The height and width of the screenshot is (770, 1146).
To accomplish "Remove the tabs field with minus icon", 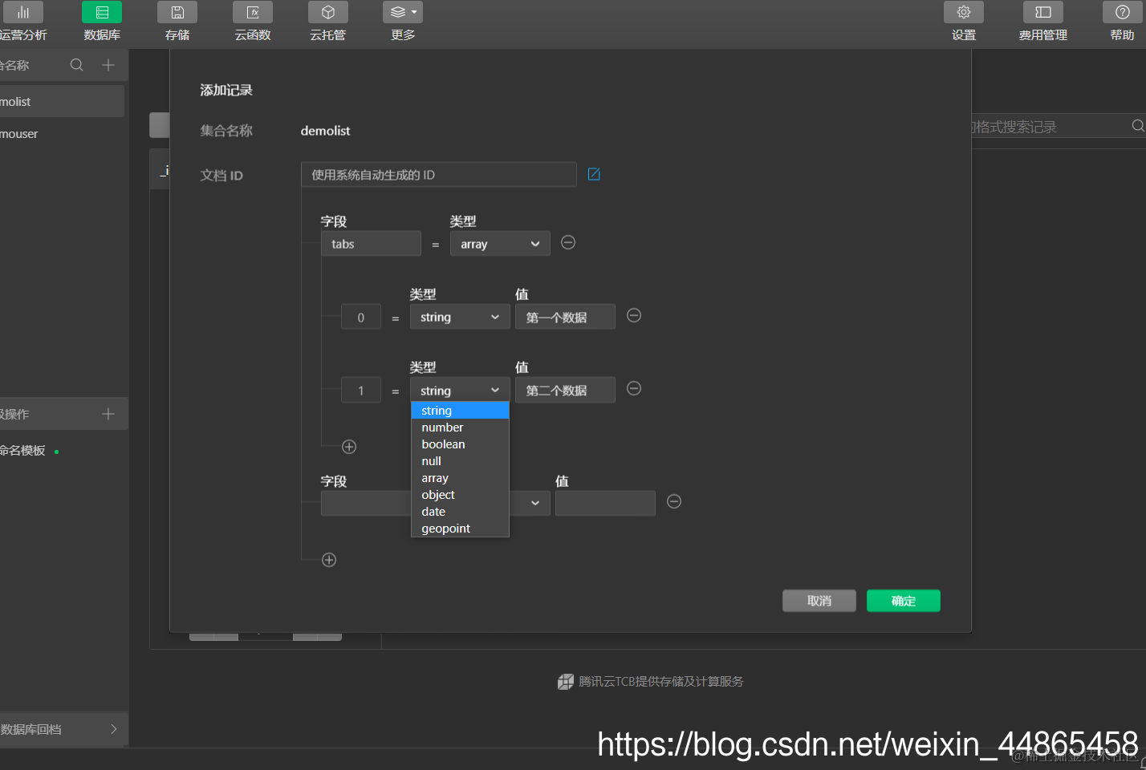I will 568,242.
